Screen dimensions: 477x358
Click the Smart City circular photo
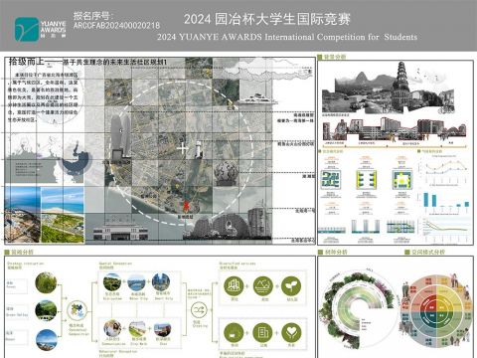[161, 282]
